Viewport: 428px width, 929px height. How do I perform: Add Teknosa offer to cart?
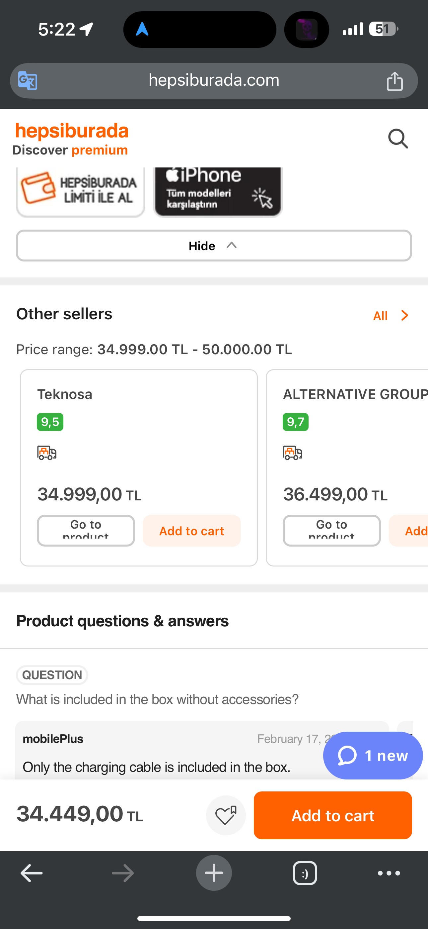pos(192,531)
